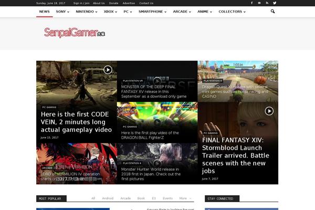Select the Events filter tab
The height and width of the screenshot is (210, 315).
(x=167, y=198)
